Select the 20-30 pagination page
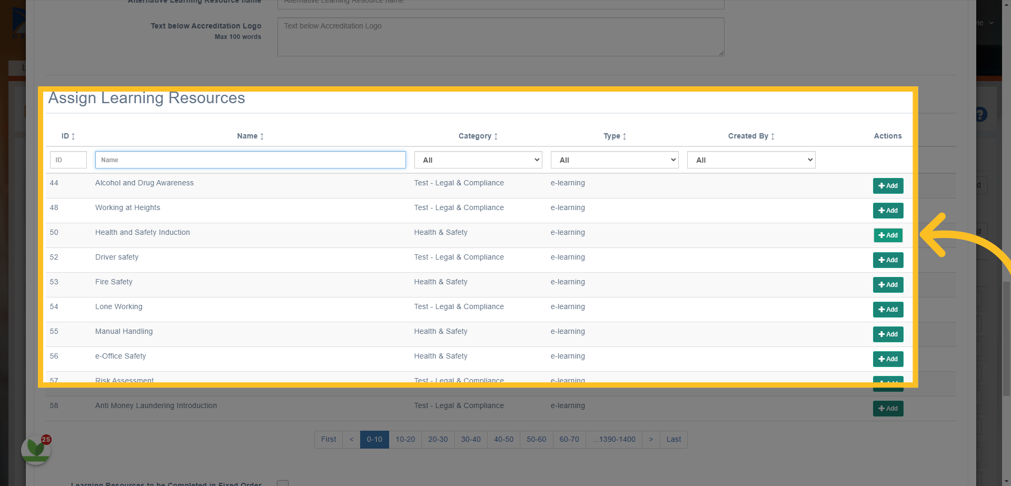Image resolution: width=1011 pixels, height=486 pixels. click(x=438, y=440)
